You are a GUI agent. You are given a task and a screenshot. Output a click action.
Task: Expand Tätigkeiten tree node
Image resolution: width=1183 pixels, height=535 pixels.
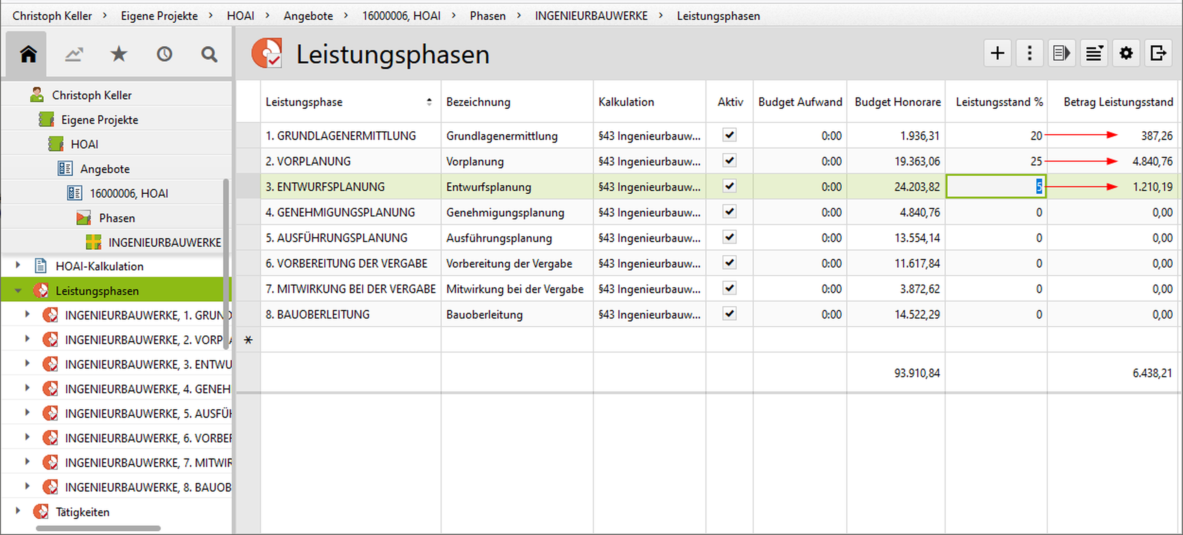(x=18, y=511)
